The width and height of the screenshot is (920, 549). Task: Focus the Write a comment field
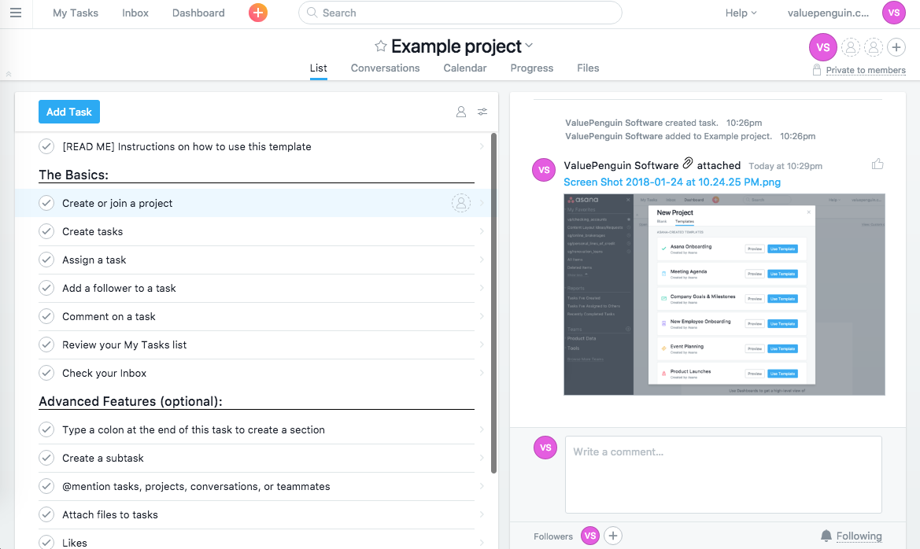(723, 474)
